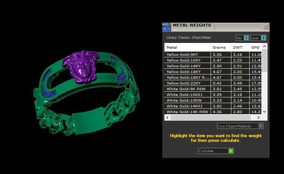Select the Yellow Gold:14KY row
Viewport: 284px width, 174px height.
[x=213, y=66]
